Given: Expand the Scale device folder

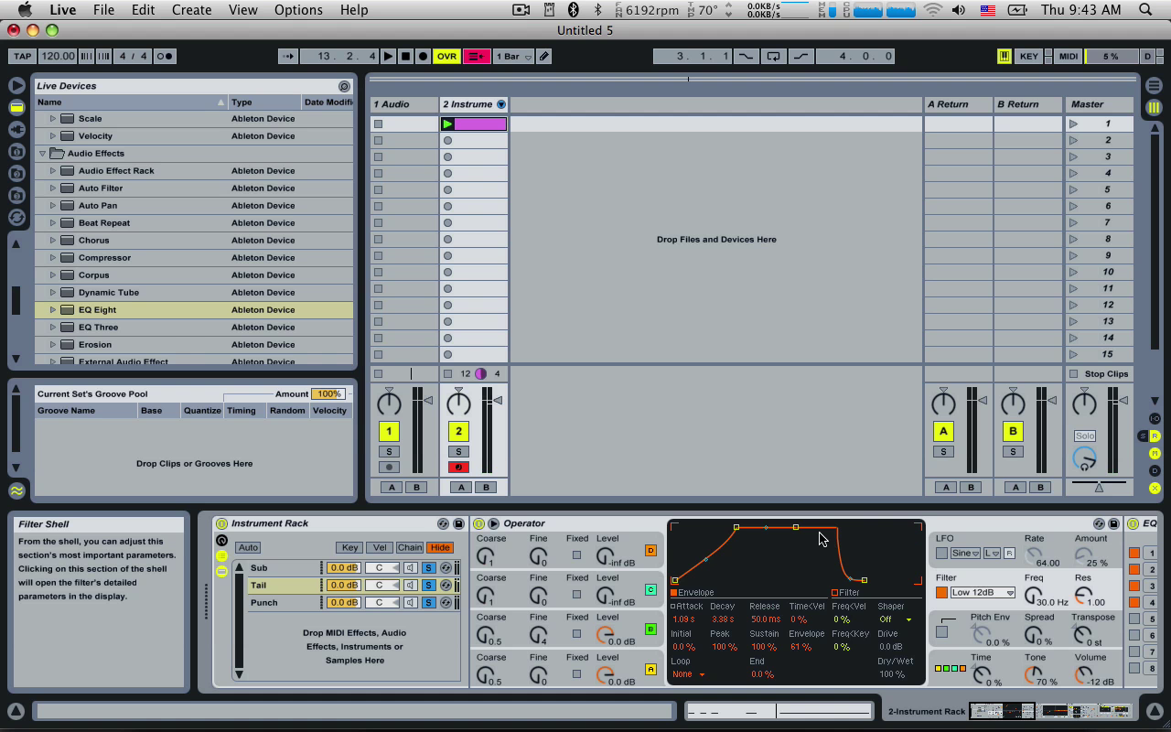Looking at the screenshot, I should 53,118.
